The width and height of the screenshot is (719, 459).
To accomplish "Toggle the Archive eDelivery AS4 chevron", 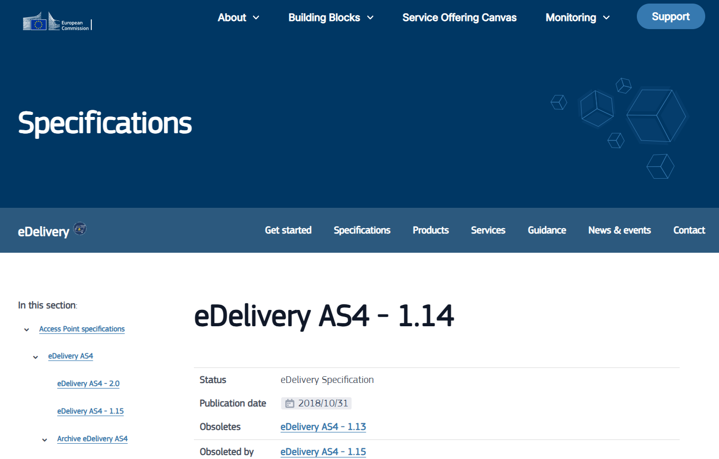I will pyautogui.click(x=44, y=440).
